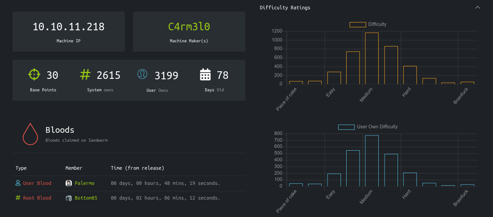This screenshot has width=493, height=217.
Task: Click the Days Old calendar icon
Action: pos(205,75)
